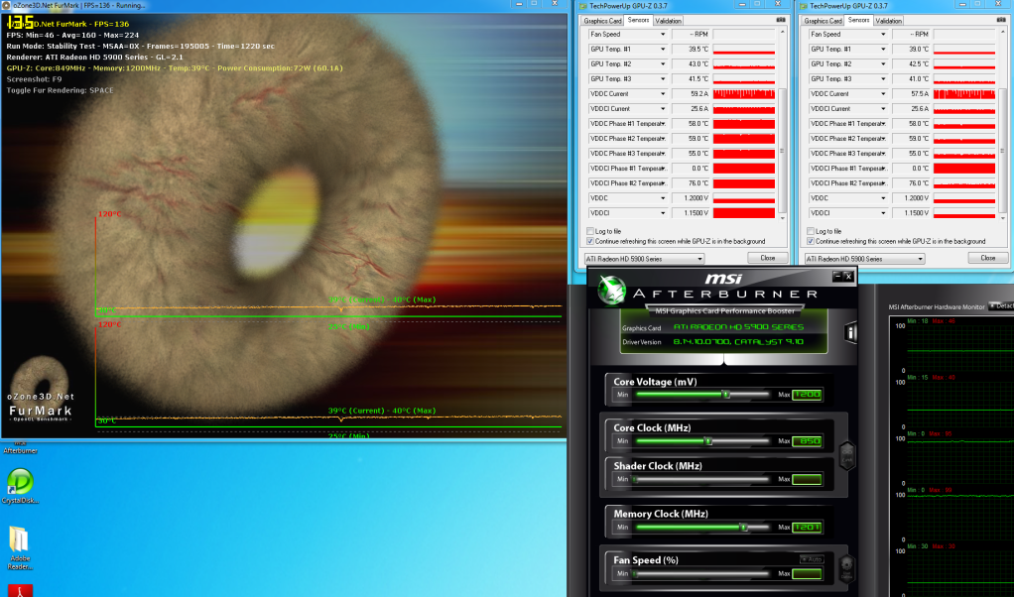The image size is (1014, 597).
Task: Open the Validation tab in right GPU-Z window
Action: pos(889,21)
